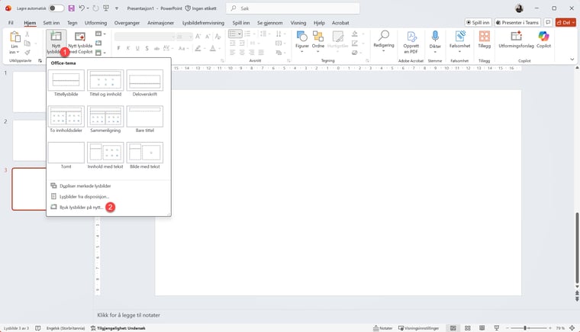Click the zoom in plus button

click(x=550, y=328)
